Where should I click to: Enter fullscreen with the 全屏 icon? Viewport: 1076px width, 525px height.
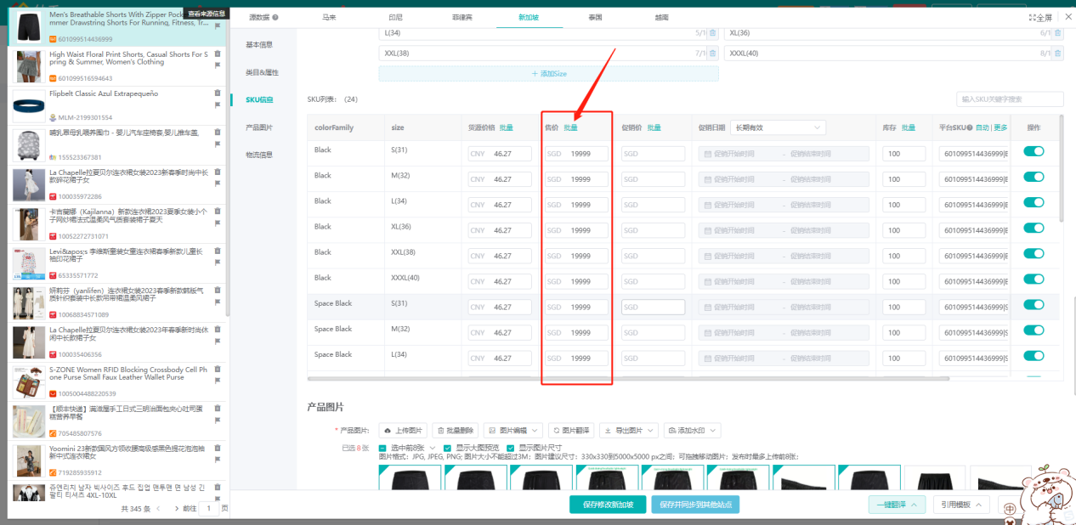pyautogui.click(x=1040, y=17)
